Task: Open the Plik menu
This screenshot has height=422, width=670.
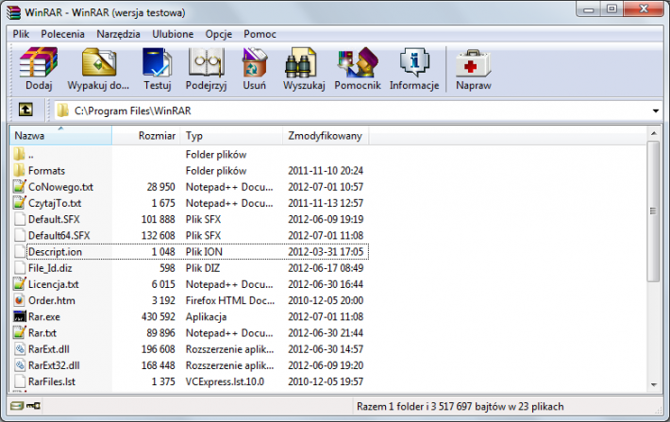Action: [21, 34]
